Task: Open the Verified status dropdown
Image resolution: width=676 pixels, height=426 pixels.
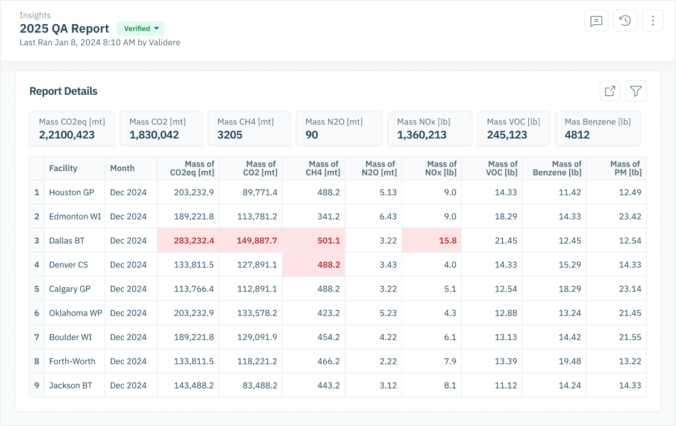Action: (x=141, y=28)
